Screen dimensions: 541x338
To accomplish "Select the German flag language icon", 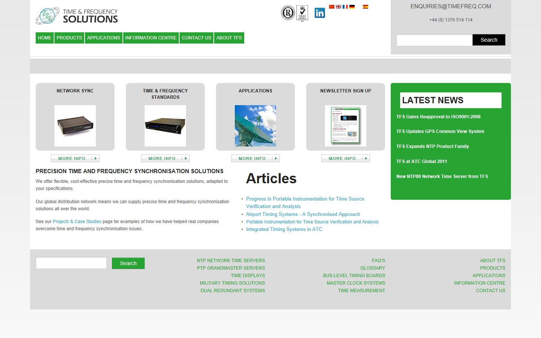I will click(x=352, y=6).
